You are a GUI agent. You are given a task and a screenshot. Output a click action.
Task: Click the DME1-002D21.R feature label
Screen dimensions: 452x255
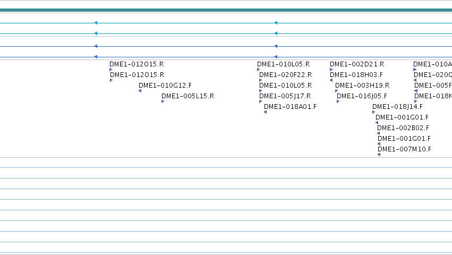(357, 64)
